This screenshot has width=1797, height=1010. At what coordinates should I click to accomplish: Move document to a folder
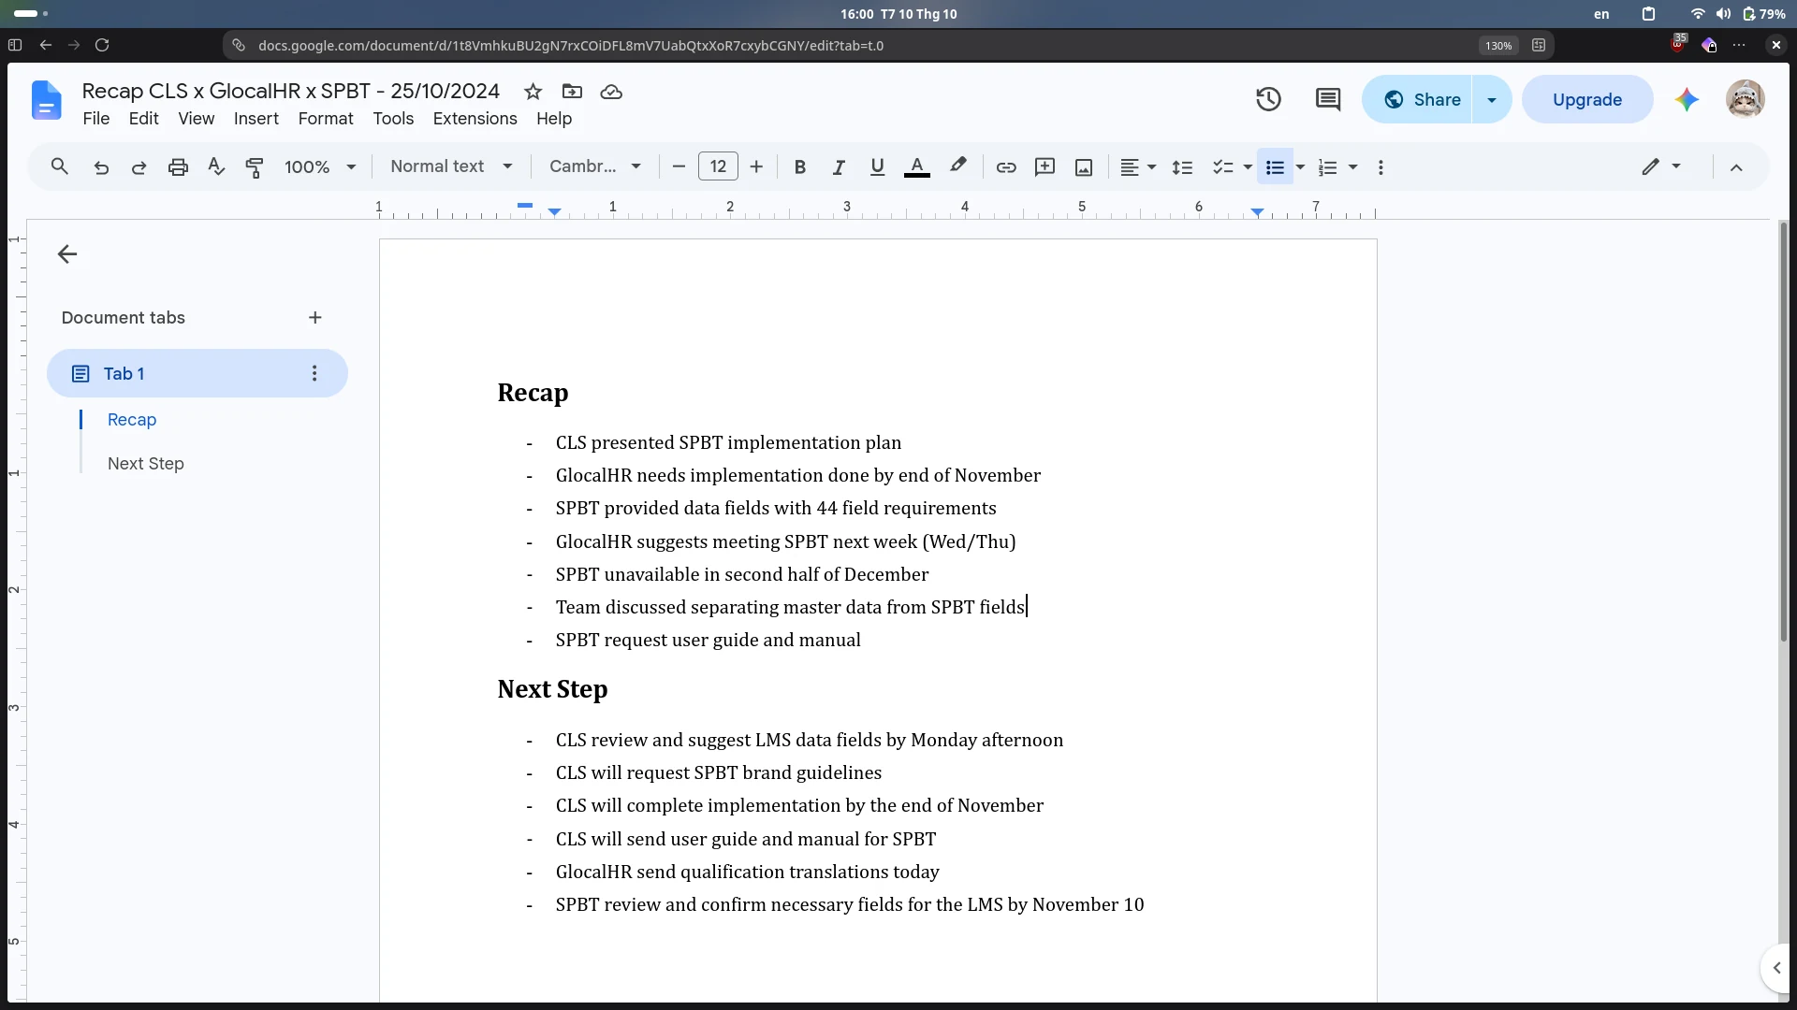(572, 92)
